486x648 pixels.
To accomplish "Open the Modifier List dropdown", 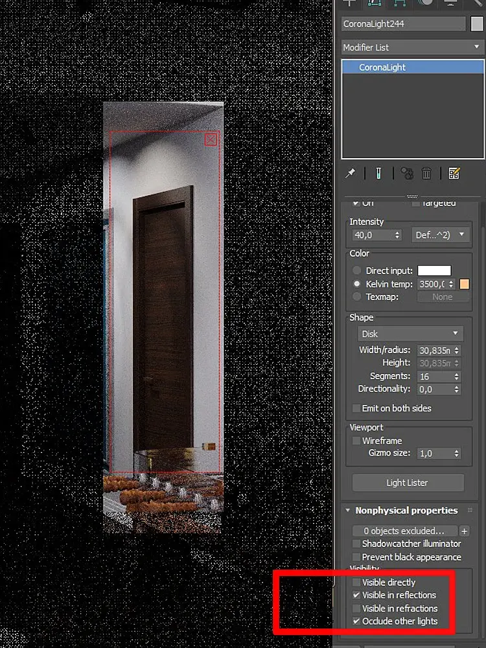I will (412, 47).
